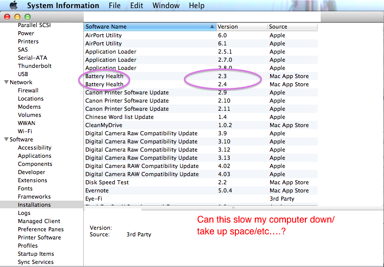
Task: Open the System Information menu
Action: click(x=63, y=6)
